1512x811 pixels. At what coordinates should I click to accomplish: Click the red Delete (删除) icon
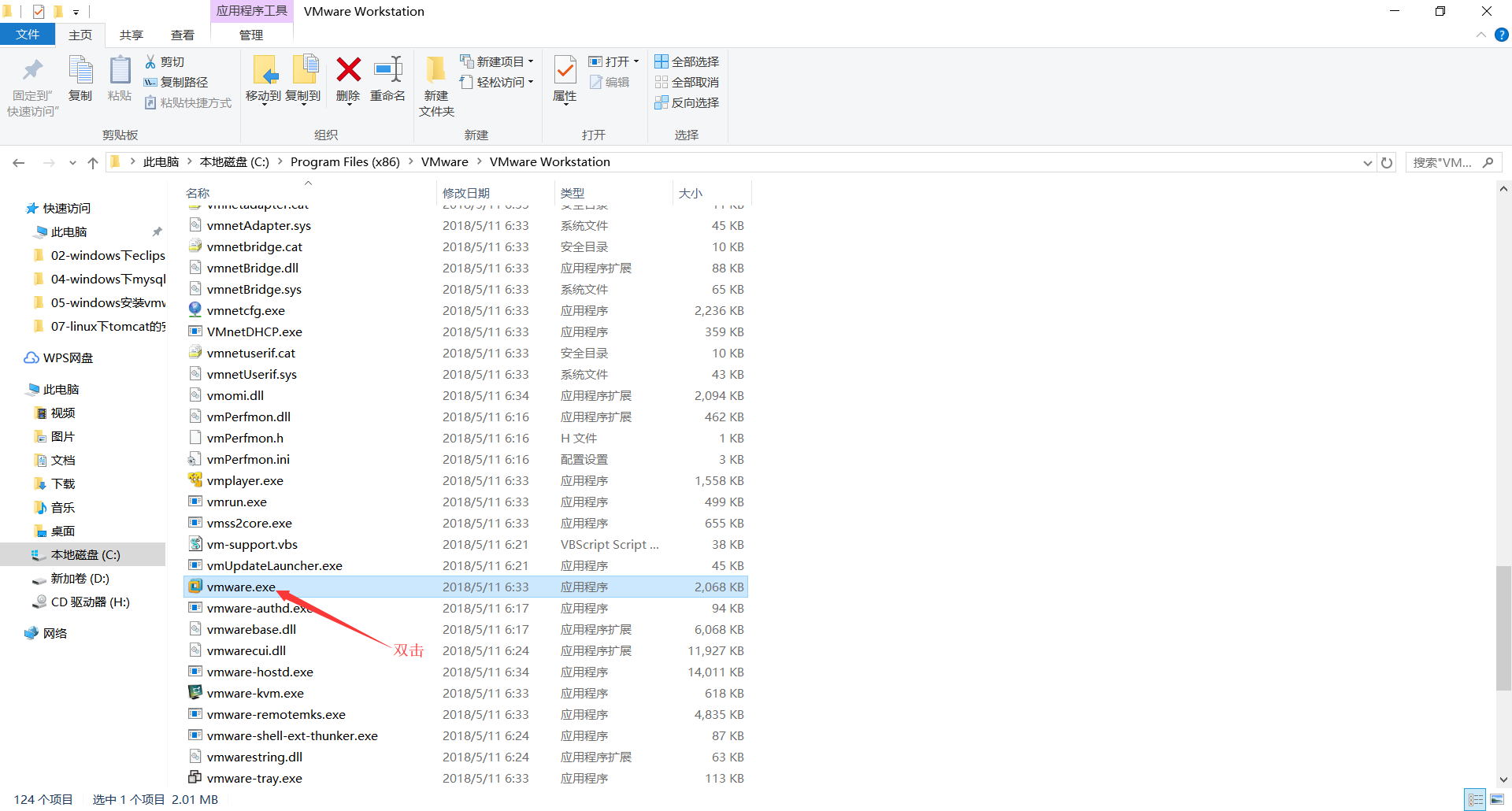tap(348, 69)
